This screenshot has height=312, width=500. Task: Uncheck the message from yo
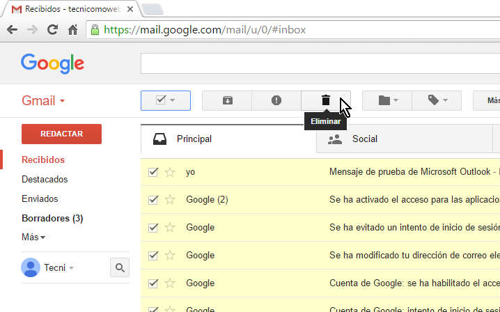[x=153, y=172]
